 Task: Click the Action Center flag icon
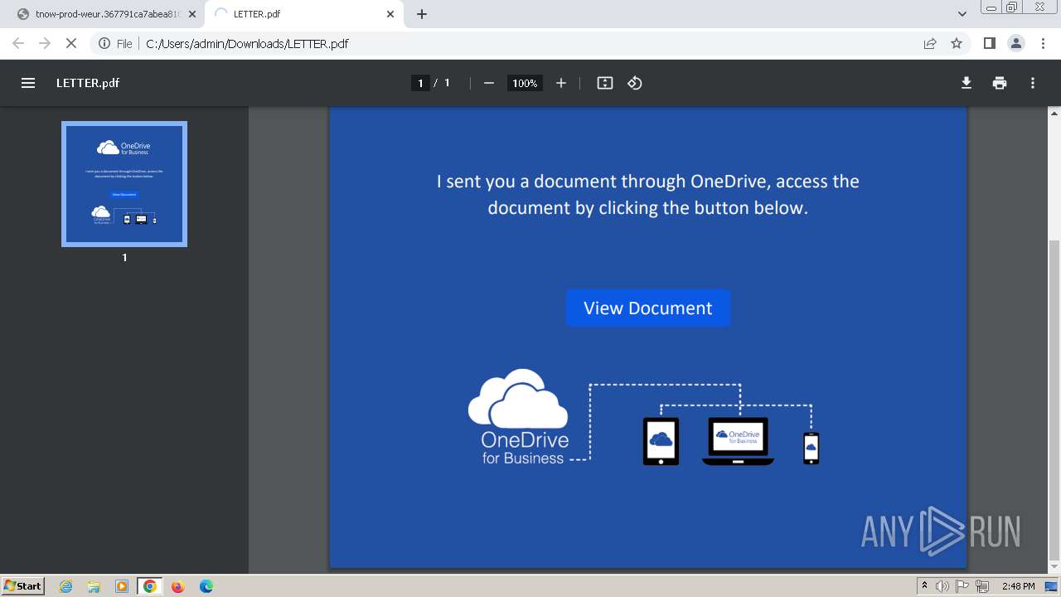(x=963, y=586)
